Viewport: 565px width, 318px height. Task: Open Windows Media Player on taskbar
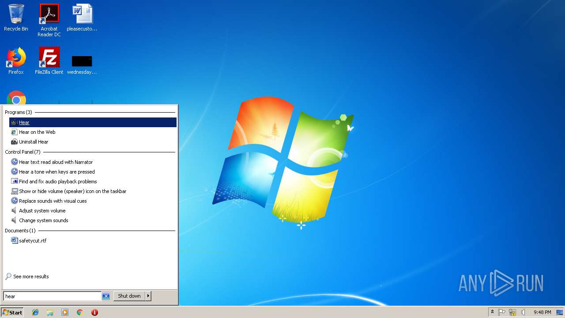pyautogui.click(x=65, y=312)
